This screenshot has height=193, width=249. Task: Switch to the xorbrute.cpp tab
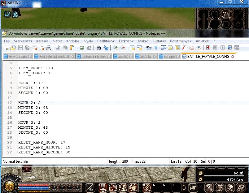click(x=17, y=57)
